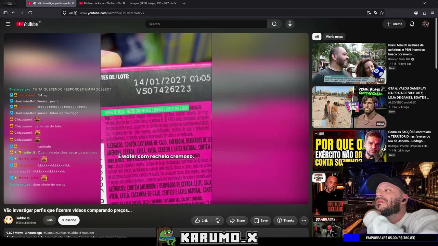Open GTA 6 Vazou Gameplay video thumbnail
The width and height of the screenshot is (438, 246).
point(349,107)
